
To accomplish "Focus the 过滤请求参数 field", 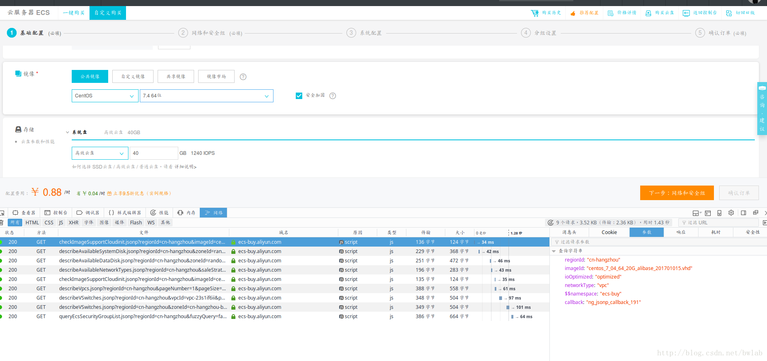I will (658, 242).
